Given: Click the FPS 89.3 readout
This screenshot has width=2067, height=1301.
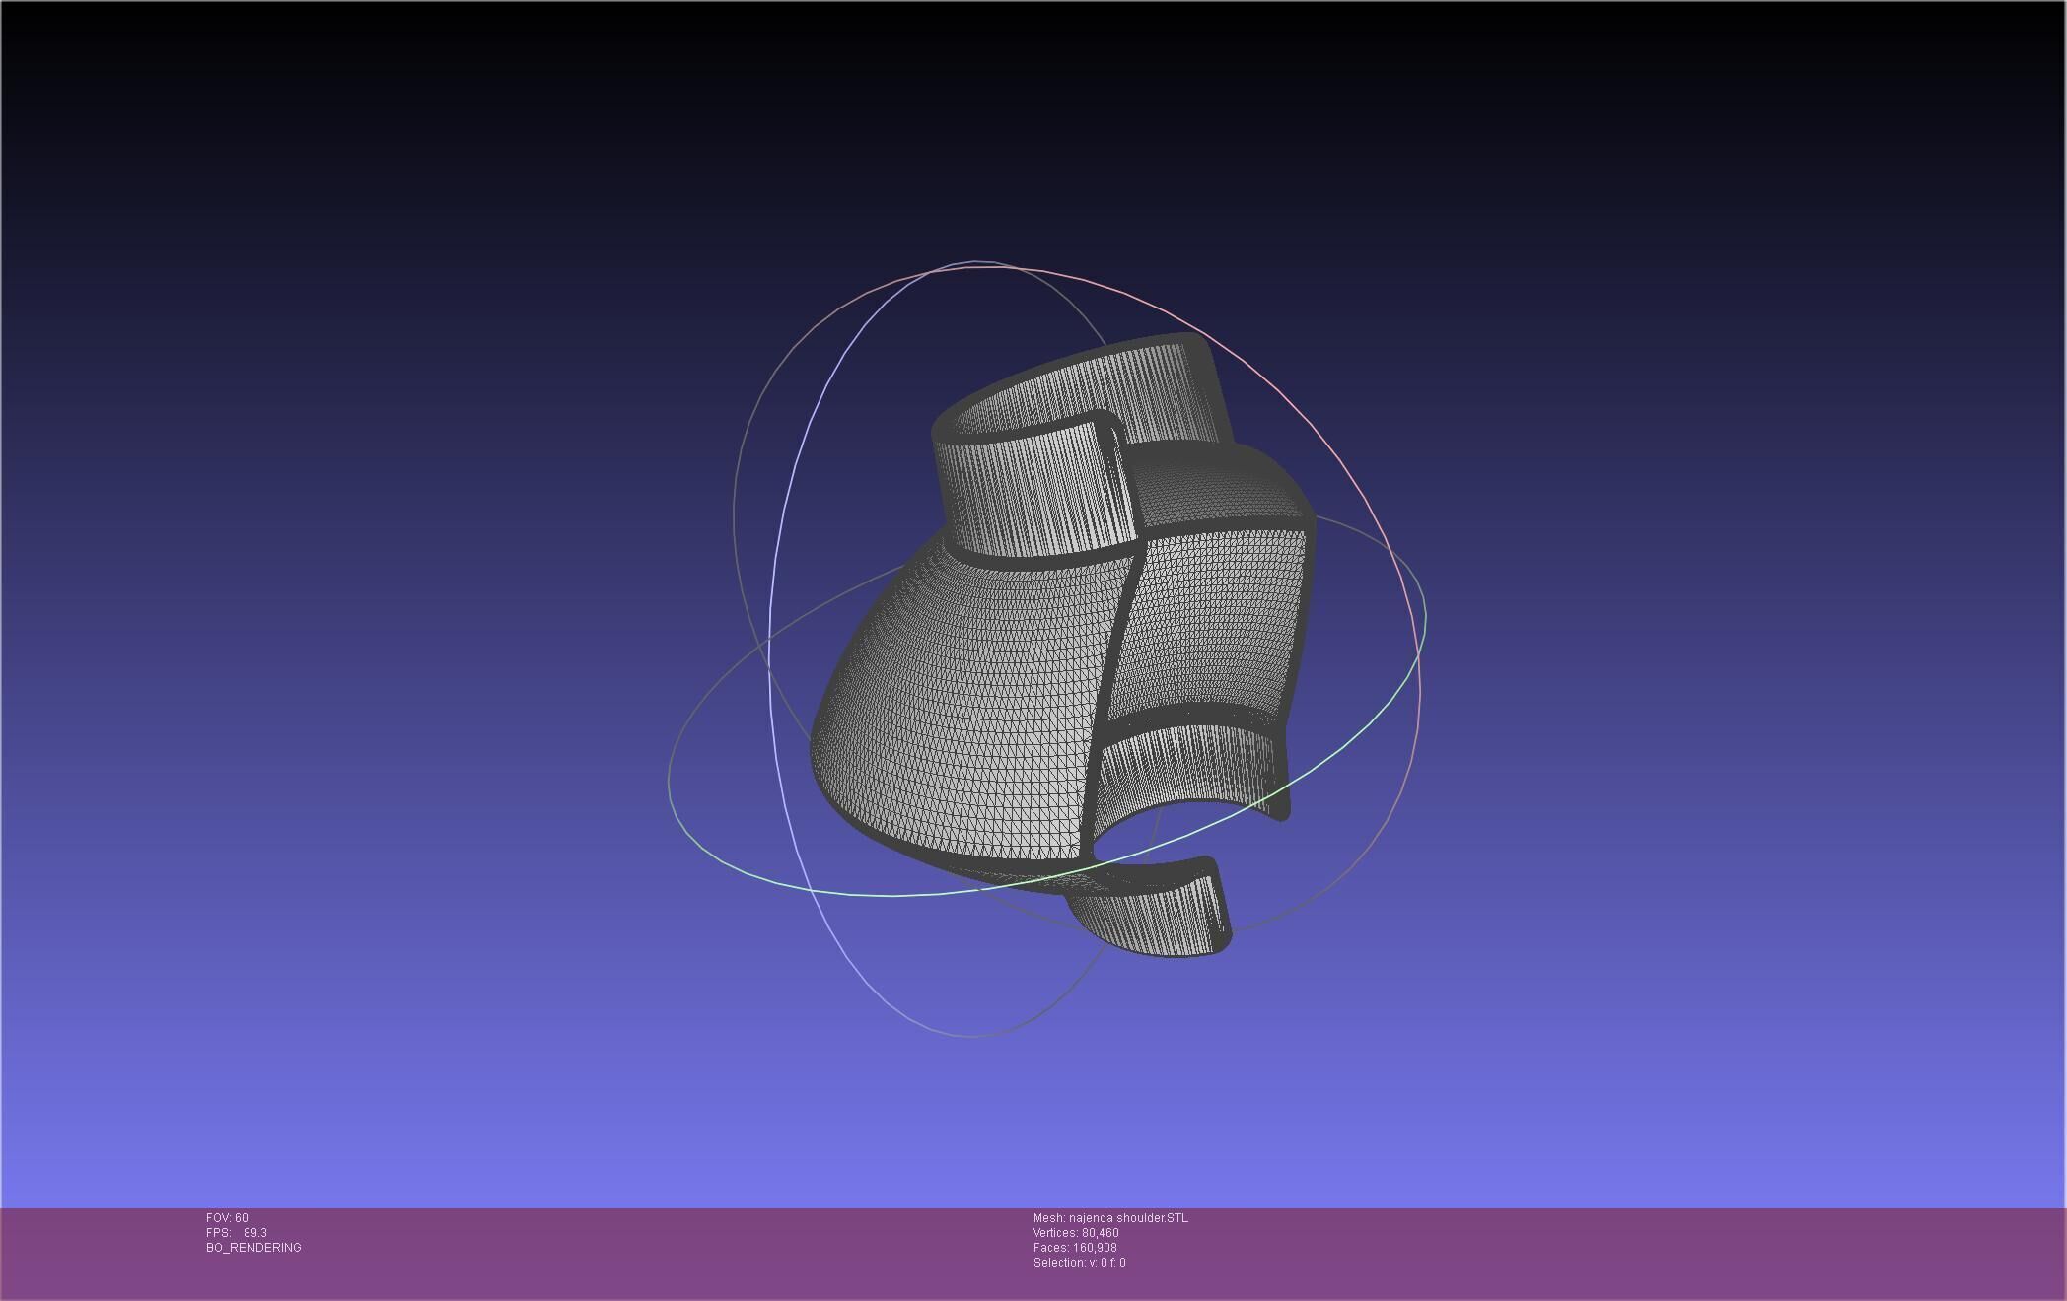Looking at the screenshot, I should click(x=237, y=1233).
